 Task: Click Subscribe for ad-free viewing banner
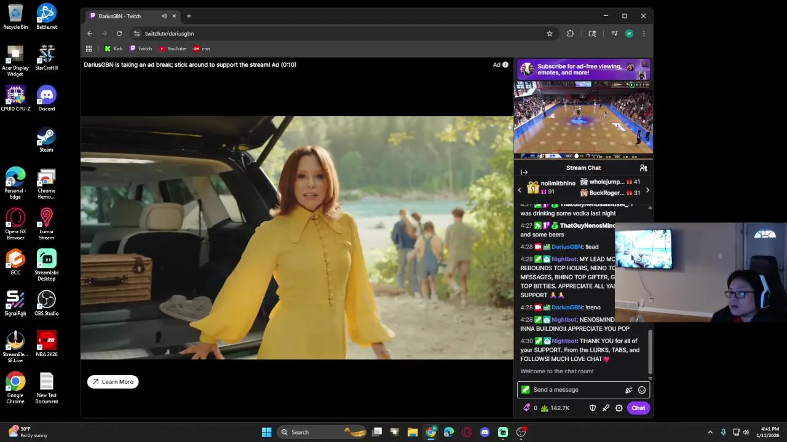(x=583, y=69)
